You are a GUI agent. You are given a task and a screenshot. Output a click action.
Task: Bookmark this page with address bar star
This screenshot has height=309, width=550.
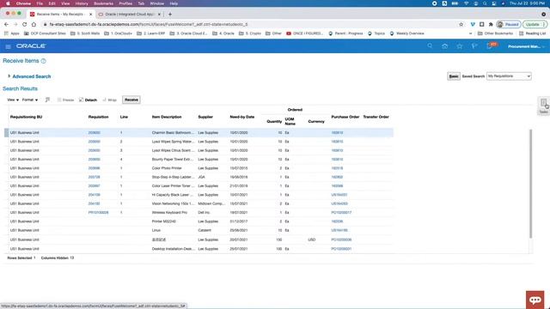[x=461, y=25]
